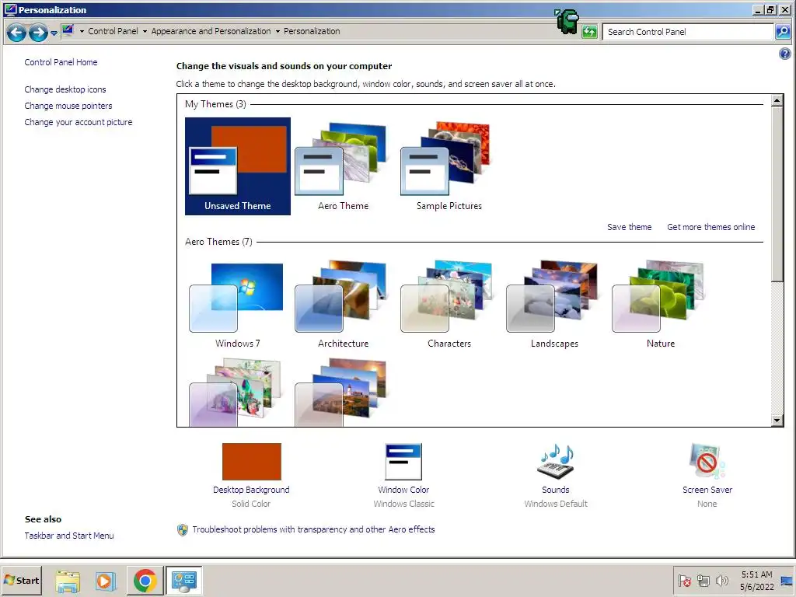Apply the Windows 7 theme
The width and height of the screenshot is (796, 597).
[x=238, y=304]
